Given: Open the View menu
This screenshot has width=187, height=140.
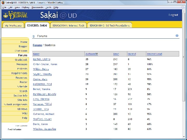Looking at the screenshot, I should (x=17, y=7).
